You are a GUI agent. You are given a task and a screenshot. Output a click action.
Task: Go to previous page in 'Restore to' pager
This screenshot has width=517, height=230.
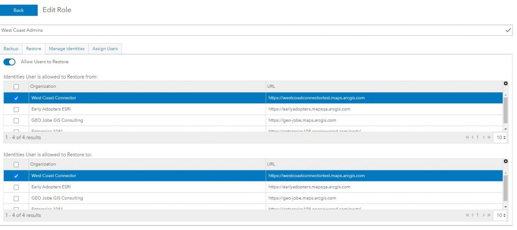pyautogui.click(x=473, y=215)
